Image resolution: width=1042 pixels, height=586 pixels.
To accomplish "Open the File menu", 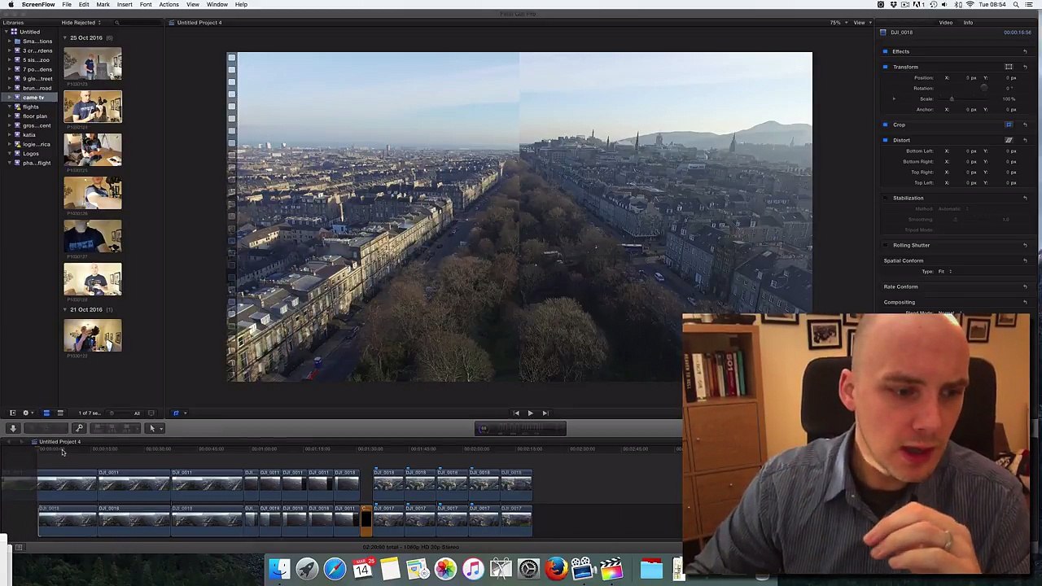I will click(67, 4).
